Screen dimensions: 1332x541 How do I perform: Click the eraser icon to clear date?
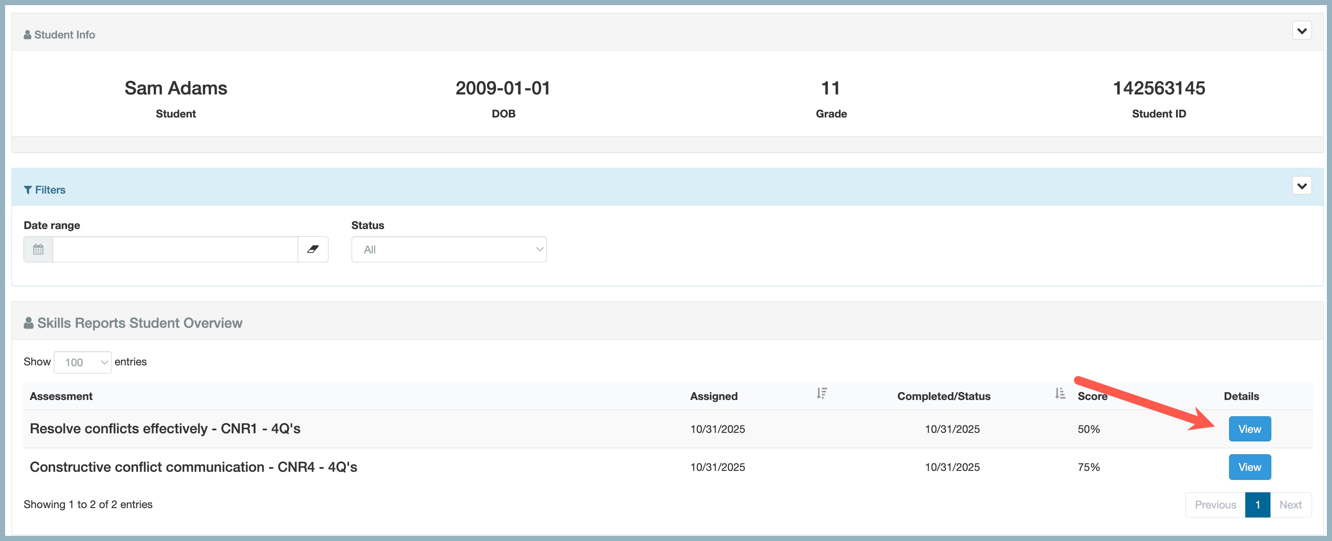[313, 249]
